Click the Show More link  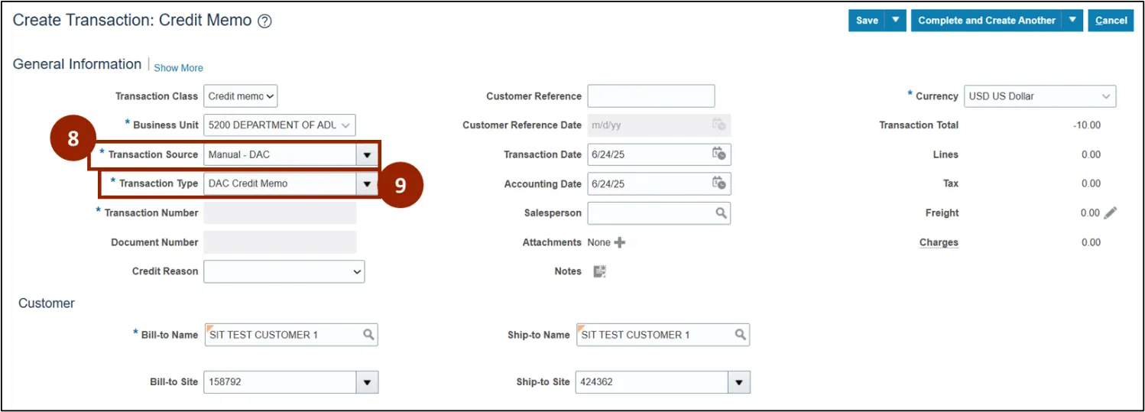(x=178, y=68)
